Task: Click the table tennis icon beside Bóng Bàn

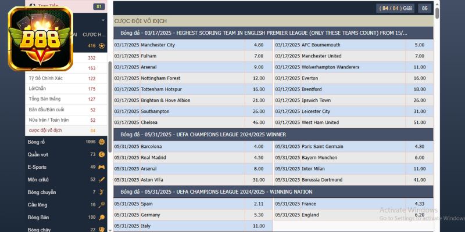Action: [102, 217]
